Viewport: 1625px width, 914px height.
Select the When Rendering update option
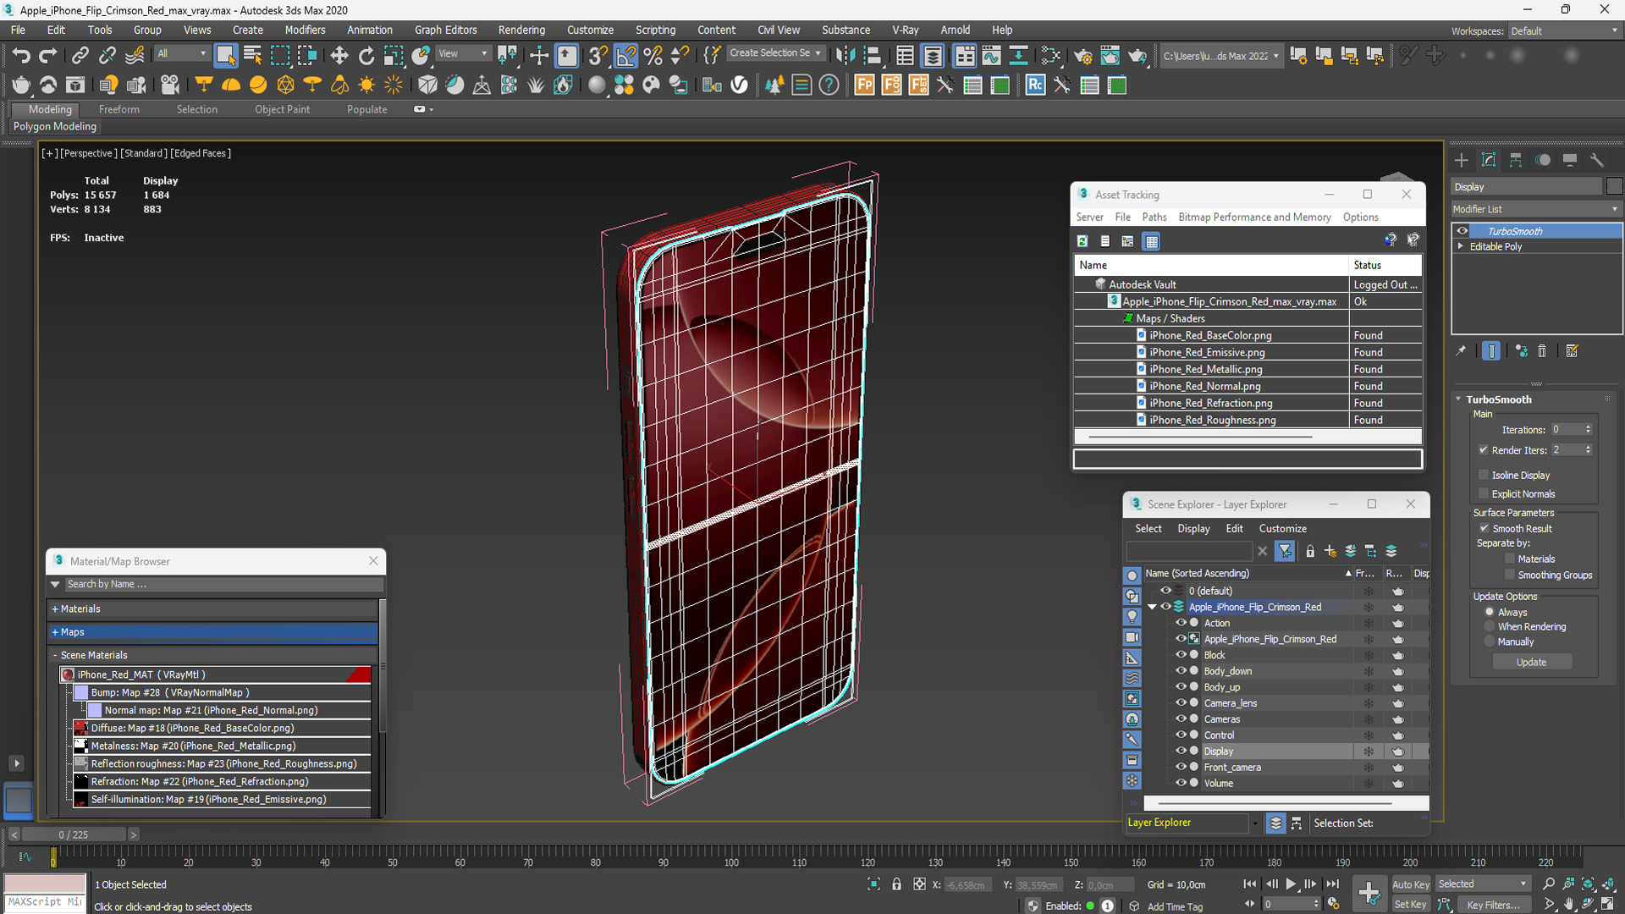[x=1490, y=626]
